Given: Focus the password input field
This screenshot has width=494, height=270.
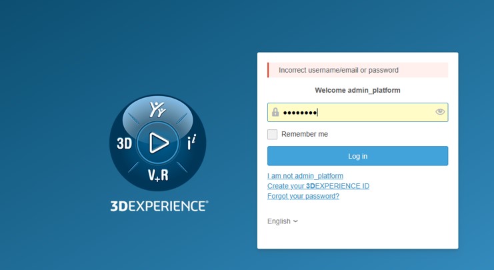Looking at the screenshot, I should pos(360,112).
